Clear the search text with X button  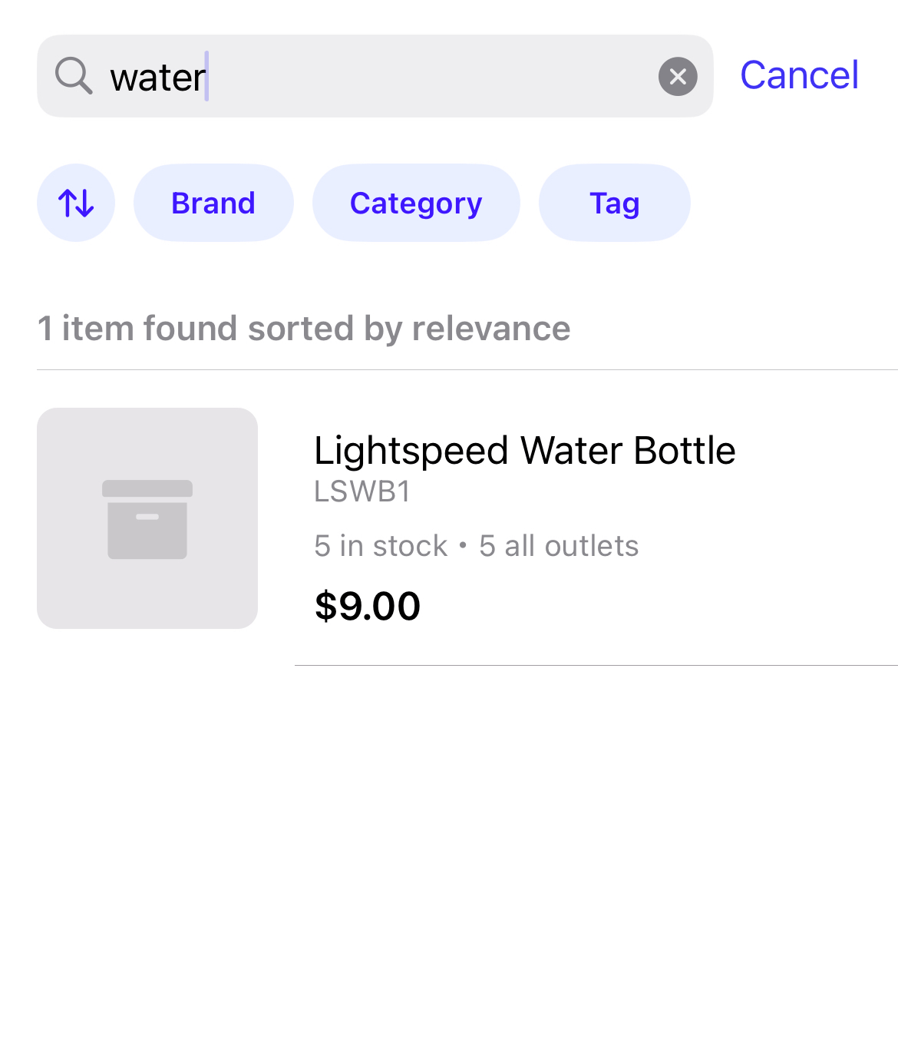[x=678, y=77]
